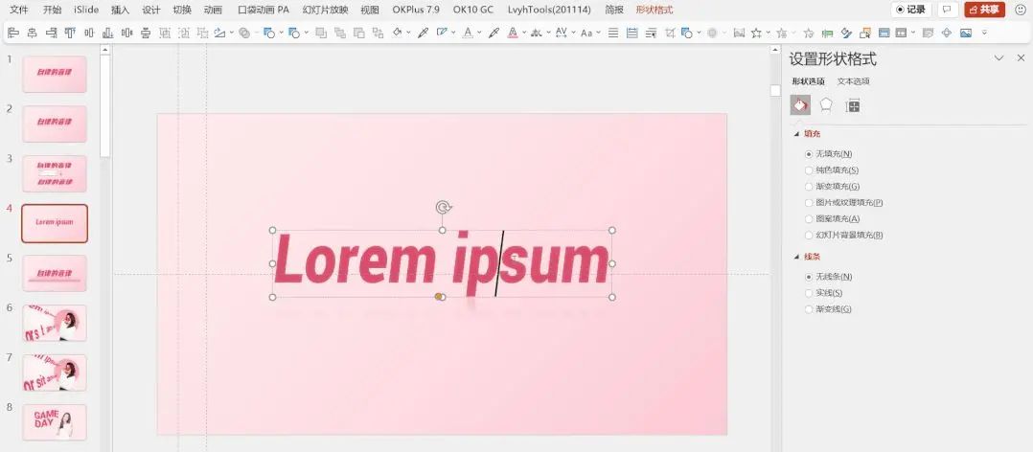The image size is (1033, 452).
Task: Select 幻灯片背景填充(B) option
Action: tap(844, 235)
